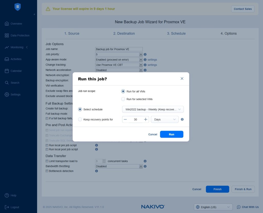Image resolution: width=263 pixels, height=213 pixels.
Task: Choose the Keep recovery points for option
Action: tap(80, 119)
